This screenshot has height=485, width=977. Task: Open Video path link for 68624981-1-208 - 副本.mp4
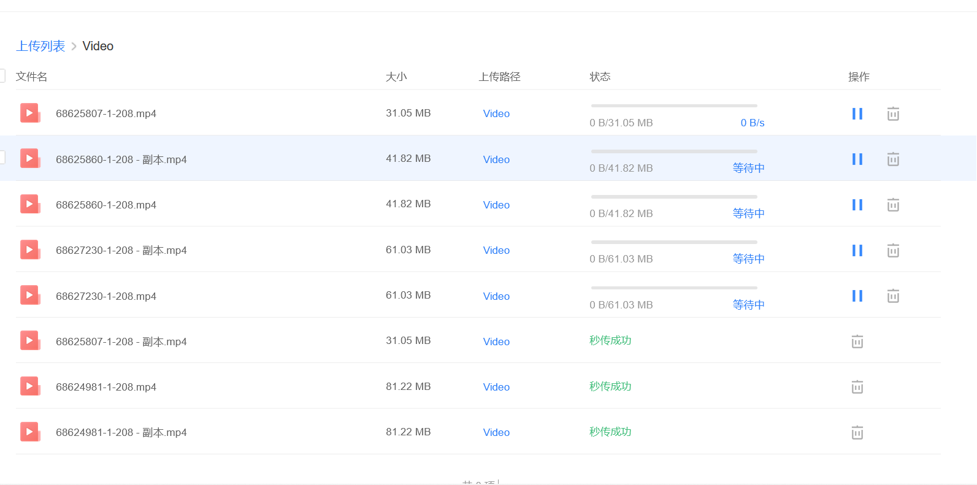[496, 432]
